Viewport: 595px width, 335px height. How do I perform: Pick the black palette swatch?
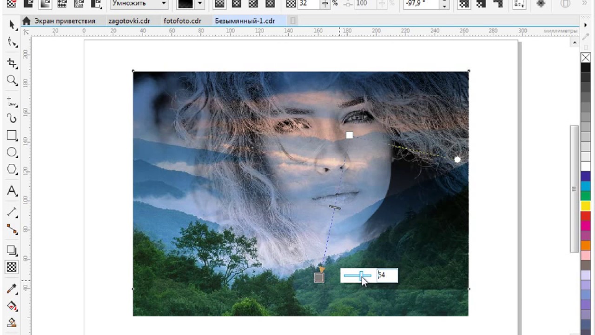coord(585,67)
